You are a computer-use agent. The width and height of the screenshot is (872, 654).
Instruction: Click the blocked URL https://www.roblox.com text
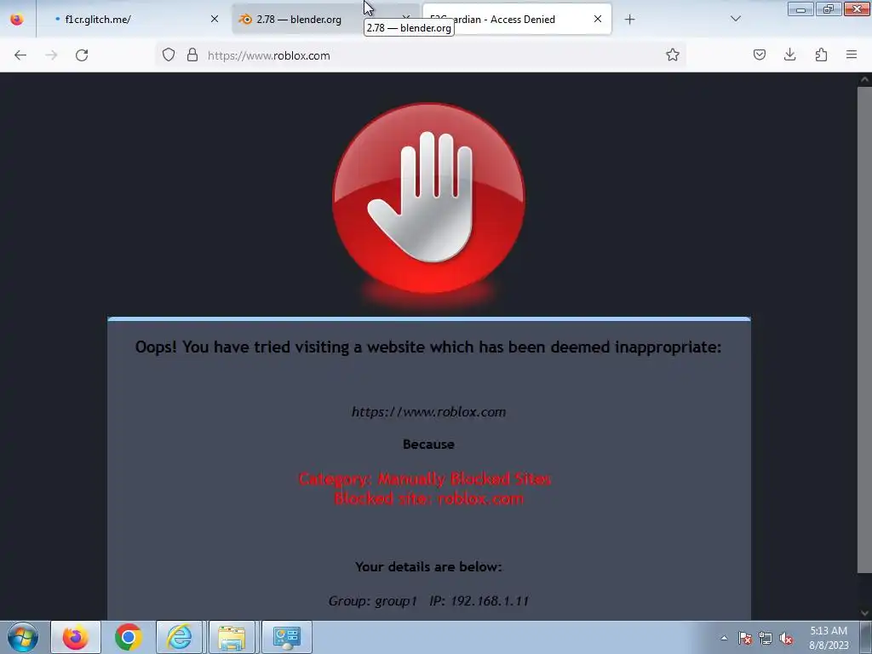pos(429,411)
